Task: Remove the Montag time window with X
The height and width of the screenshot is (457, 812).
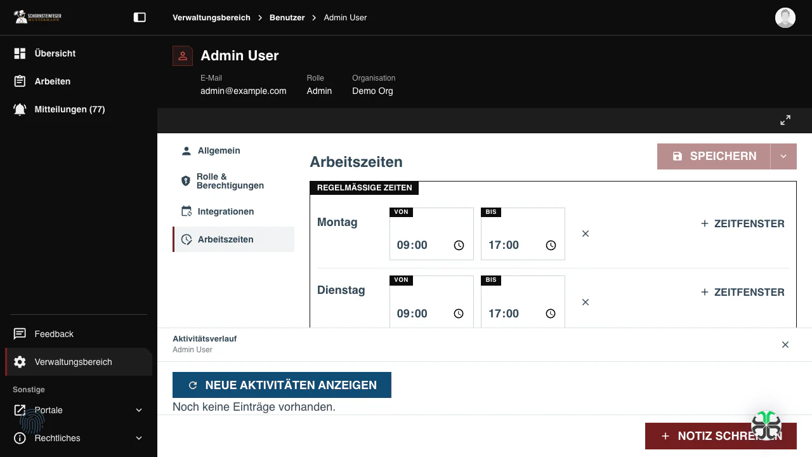Action: (x=586, y=234)
